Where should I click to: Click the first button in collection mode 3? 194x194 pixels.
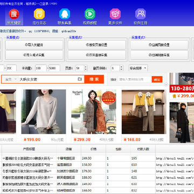coord(160,45)
